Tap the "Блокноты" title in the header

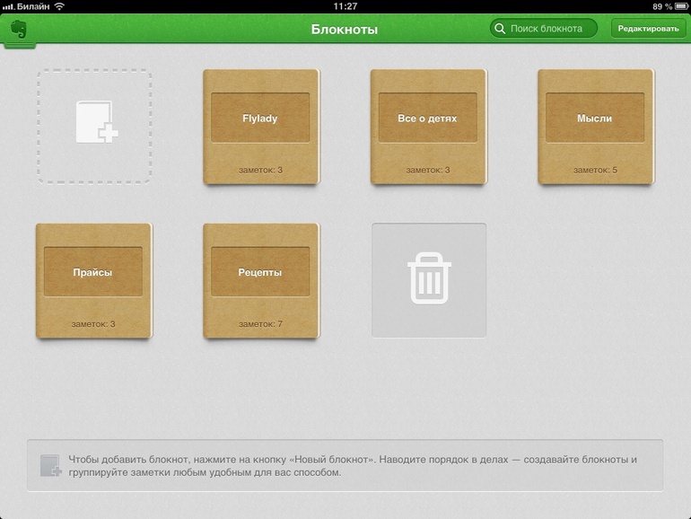click(345, 29)
